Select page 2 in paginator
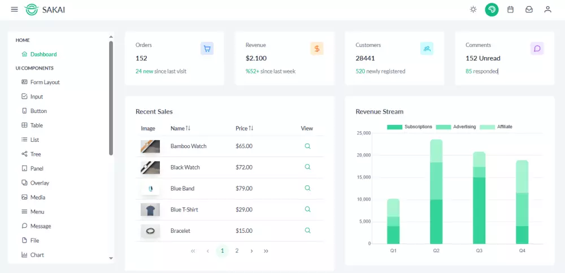 coord(237,251)
